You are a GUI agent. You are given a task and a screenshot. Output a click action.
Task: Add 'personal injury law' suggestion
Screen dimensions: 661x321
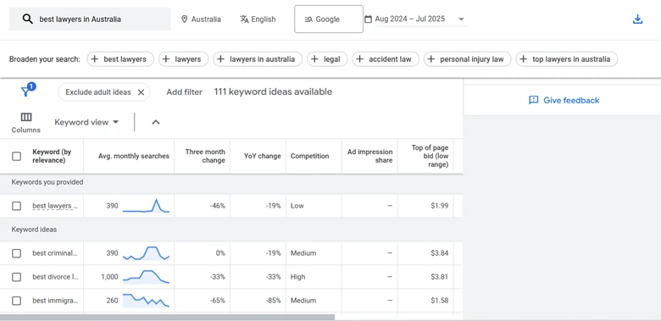[x=467, y=59]
